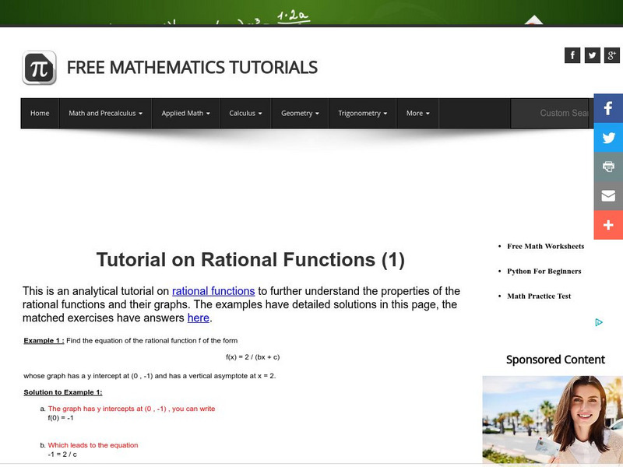Go to Home in navigation bar

pos(40,113)
